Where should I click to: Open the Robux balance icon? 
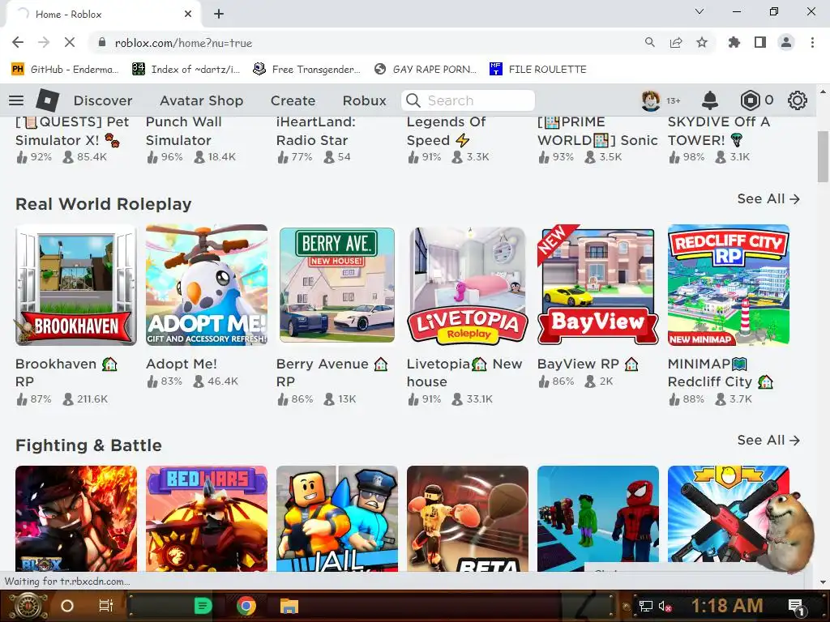(750, 100)
